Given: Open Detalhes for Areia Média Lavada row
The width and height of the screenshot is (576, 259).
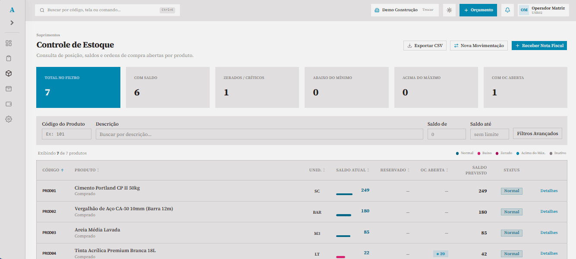Looking at the screenshot, I should click(549, 233).
